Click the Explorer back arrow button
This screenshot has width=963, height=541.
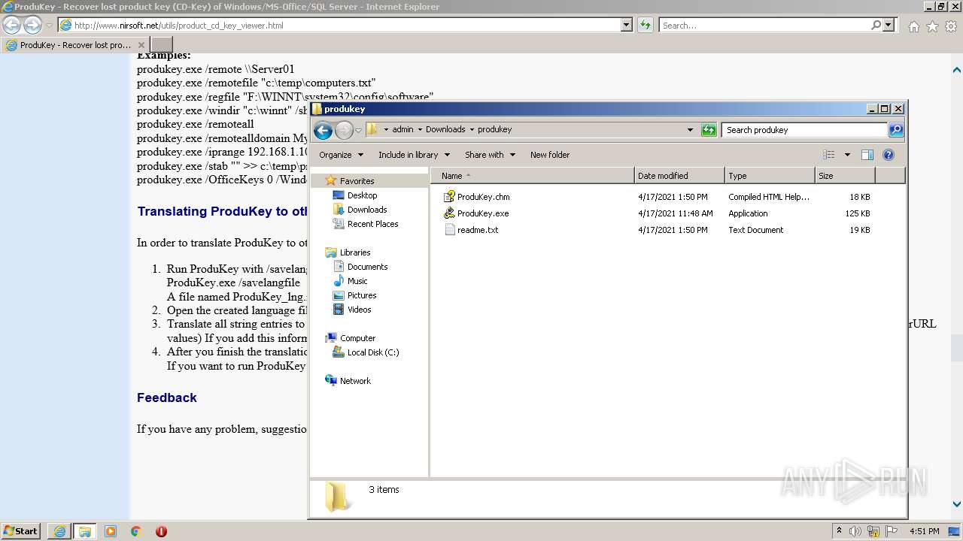tap(323, 130)
